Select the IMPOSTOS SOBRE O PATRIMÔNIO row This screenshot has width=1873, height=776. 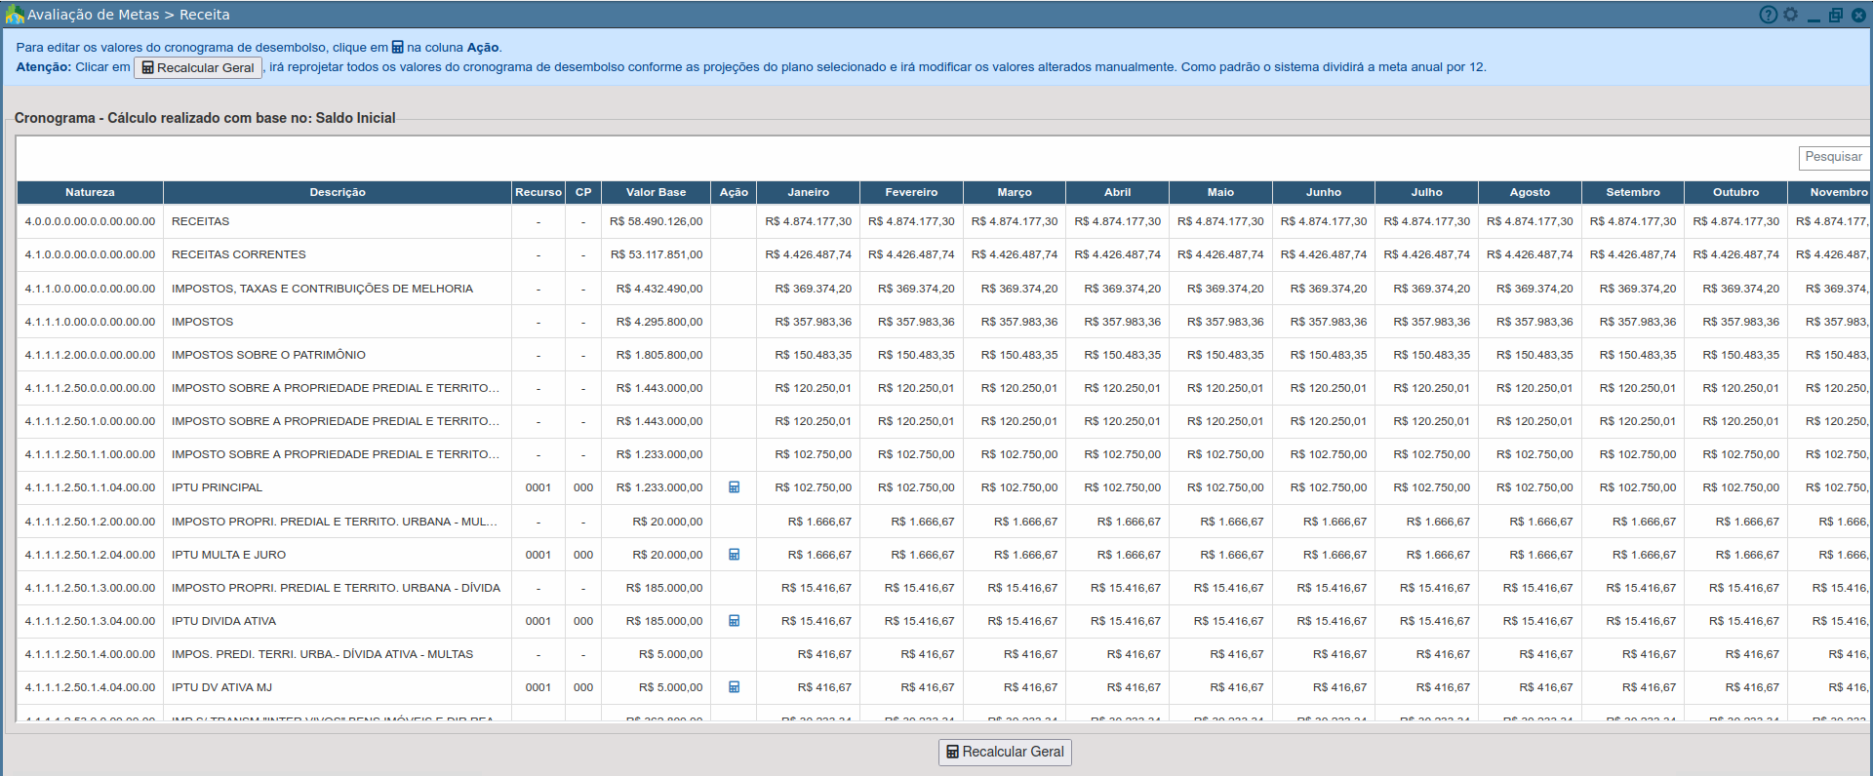[x=268, y=355]
